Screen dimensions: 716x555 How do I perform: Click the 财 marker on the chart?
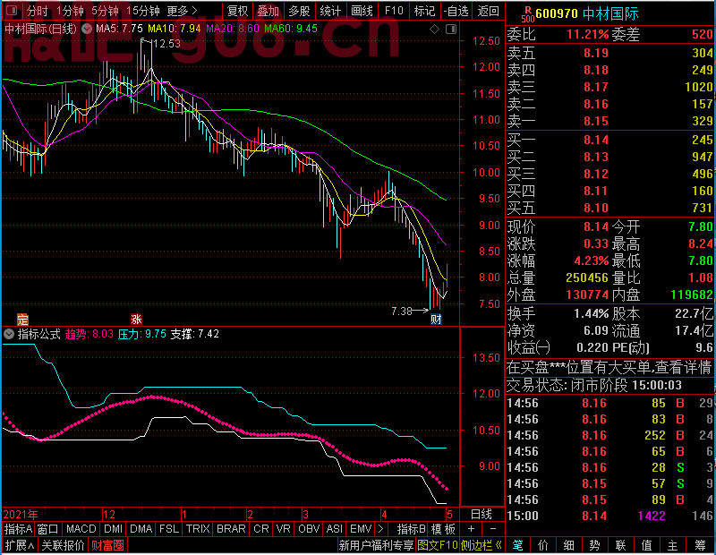click(436, 319)
